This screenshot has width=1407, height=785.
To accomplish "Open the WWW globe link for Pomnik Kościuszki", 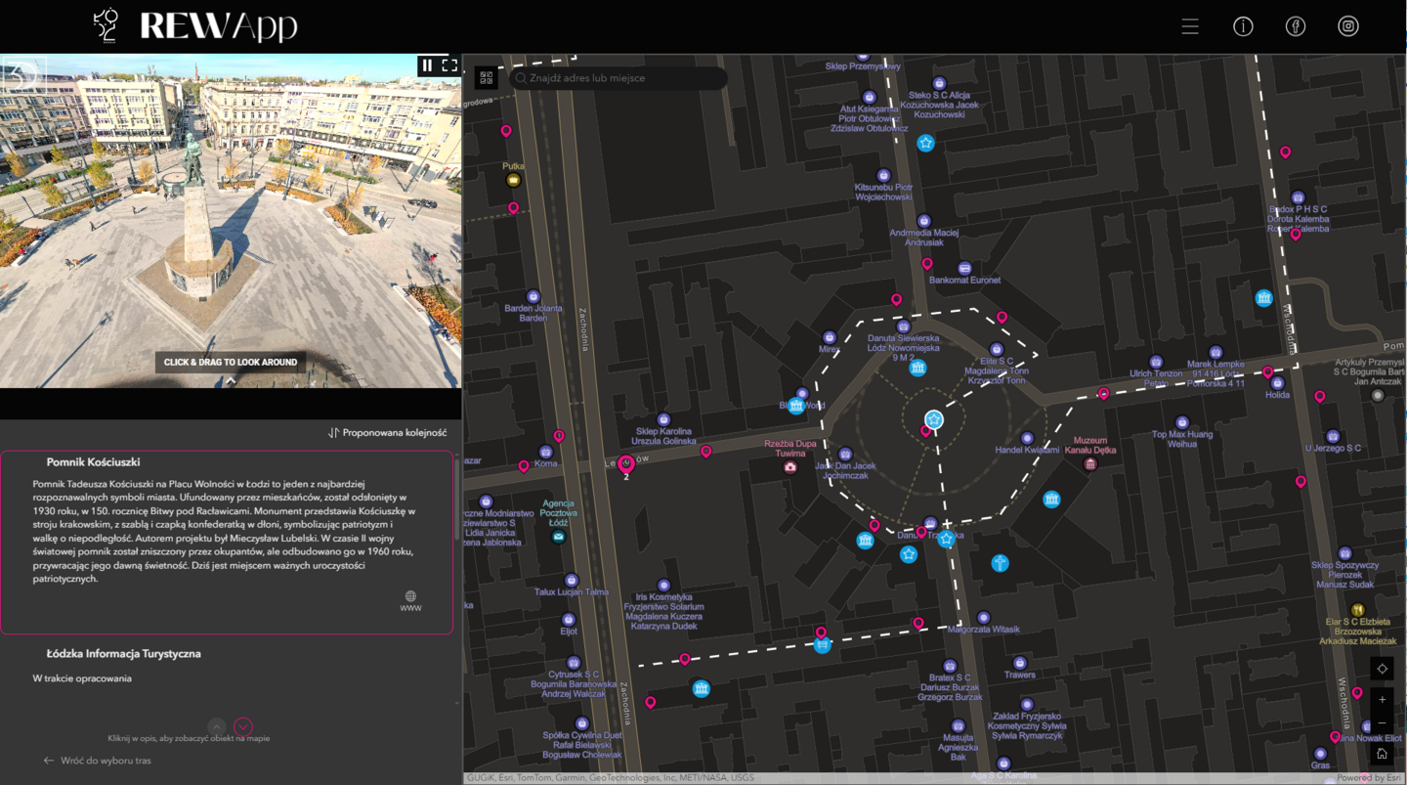I will click(410, 599).
